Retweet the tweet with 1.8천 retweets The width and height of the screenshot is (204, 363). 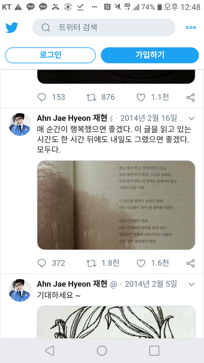(x=91, y=263)
